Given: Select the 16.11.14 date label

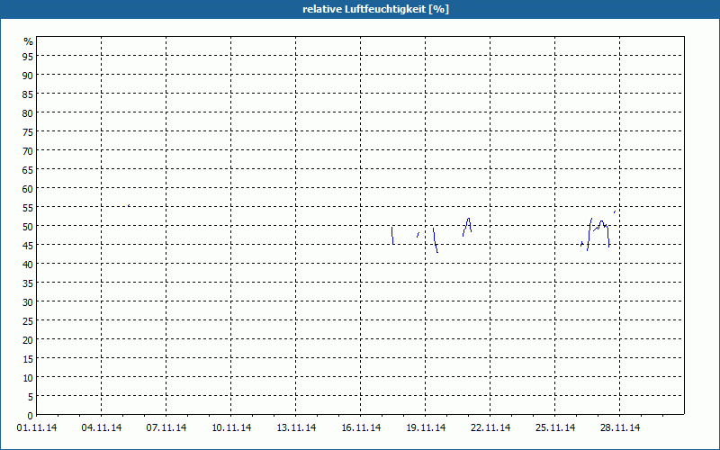Looking at the screenshot, I should pos(361,428).
